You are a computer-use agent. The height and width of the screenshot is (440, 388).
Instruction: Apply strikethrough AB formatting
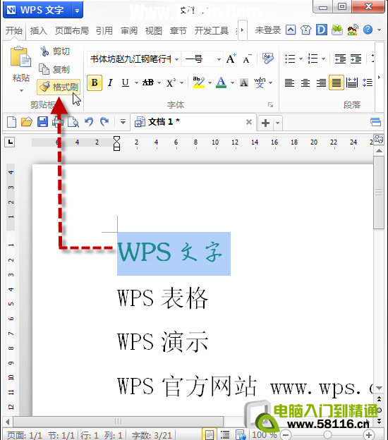click(148, 82)
